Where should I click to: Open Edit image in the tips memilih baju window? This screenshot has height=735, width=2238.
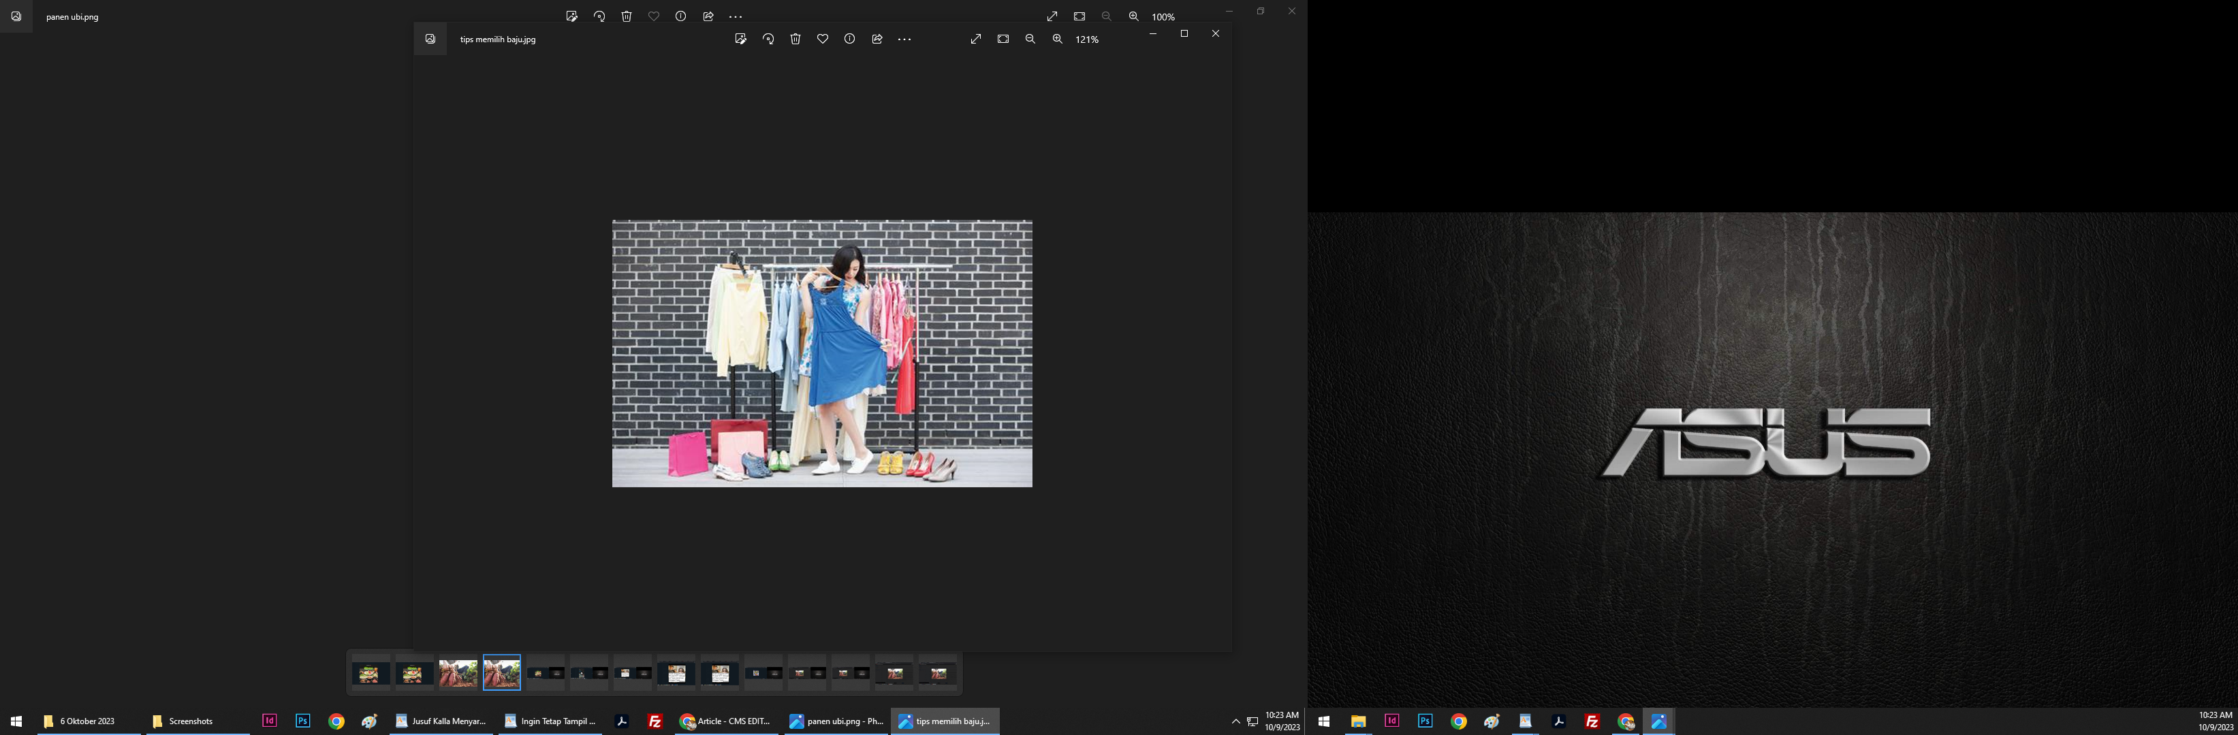tap(740, 39)
